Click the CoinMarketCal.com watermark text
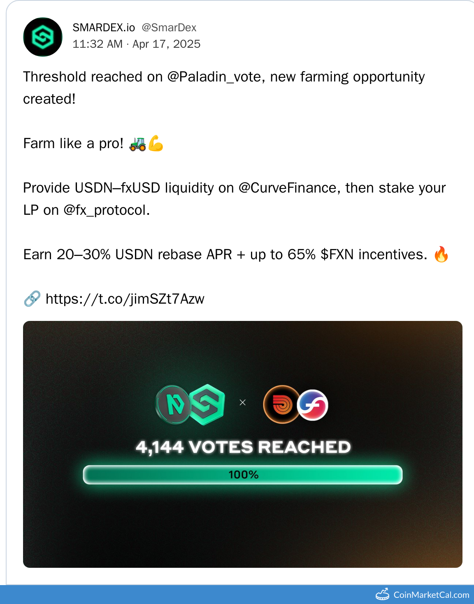The height and width of the screenshot is (604, 474). pyautogui.click(x=431, y=595)
